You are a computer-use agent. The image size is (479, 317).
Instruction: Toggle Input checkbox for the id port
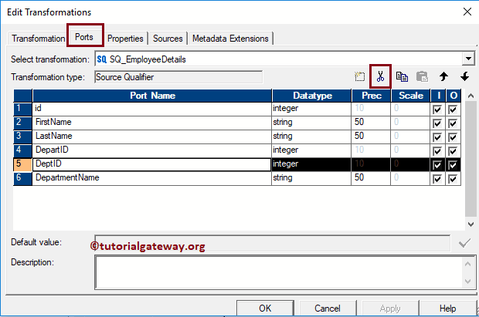437,110
